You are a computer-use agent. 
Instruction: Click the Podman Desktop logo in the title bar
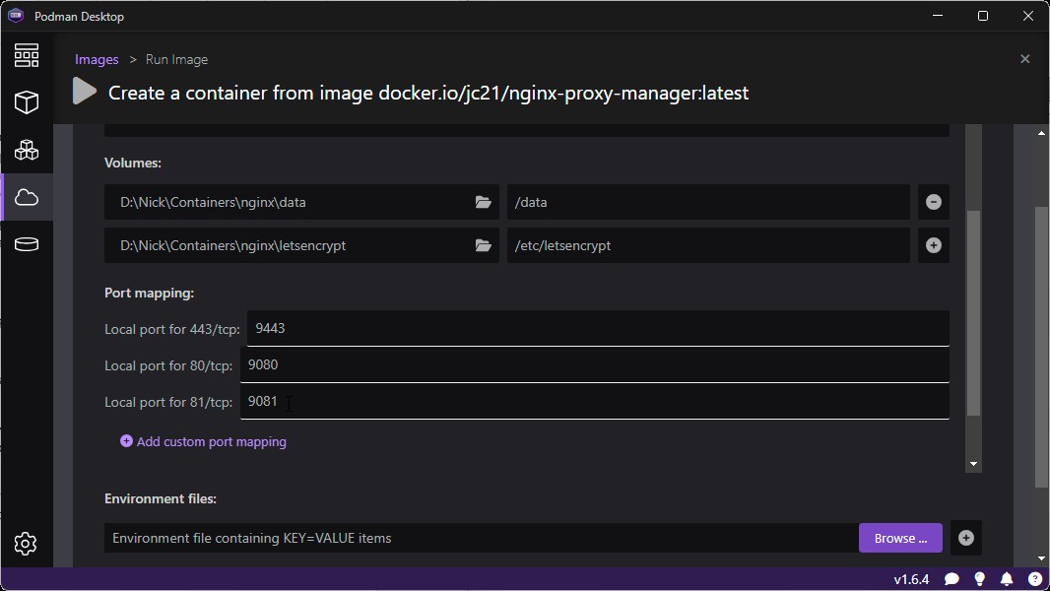(x=16, y=16)
